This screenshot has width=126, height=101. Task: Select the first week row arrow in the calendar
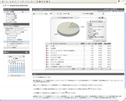coord(9,66)
